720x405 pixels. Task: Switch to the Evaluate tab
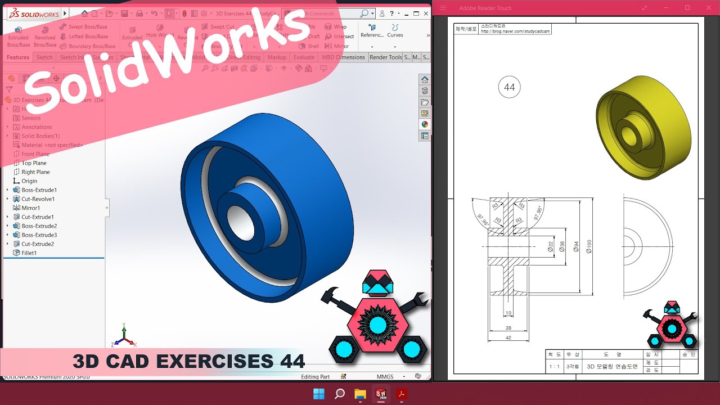304,57
